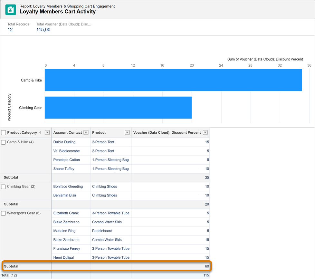Open the Val Biddlecombe contact link
The image size is (315, 279).
coord(66,151)
